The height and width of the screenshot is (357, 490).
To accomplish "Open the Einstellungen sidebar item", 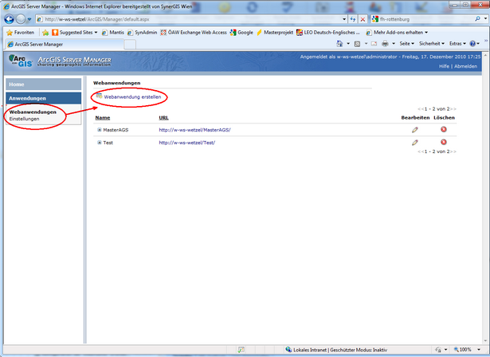I will (25, 119).
